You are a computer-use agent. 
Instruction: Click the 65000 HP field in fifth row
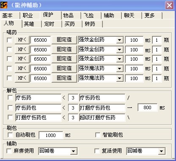tap(40, 78)
